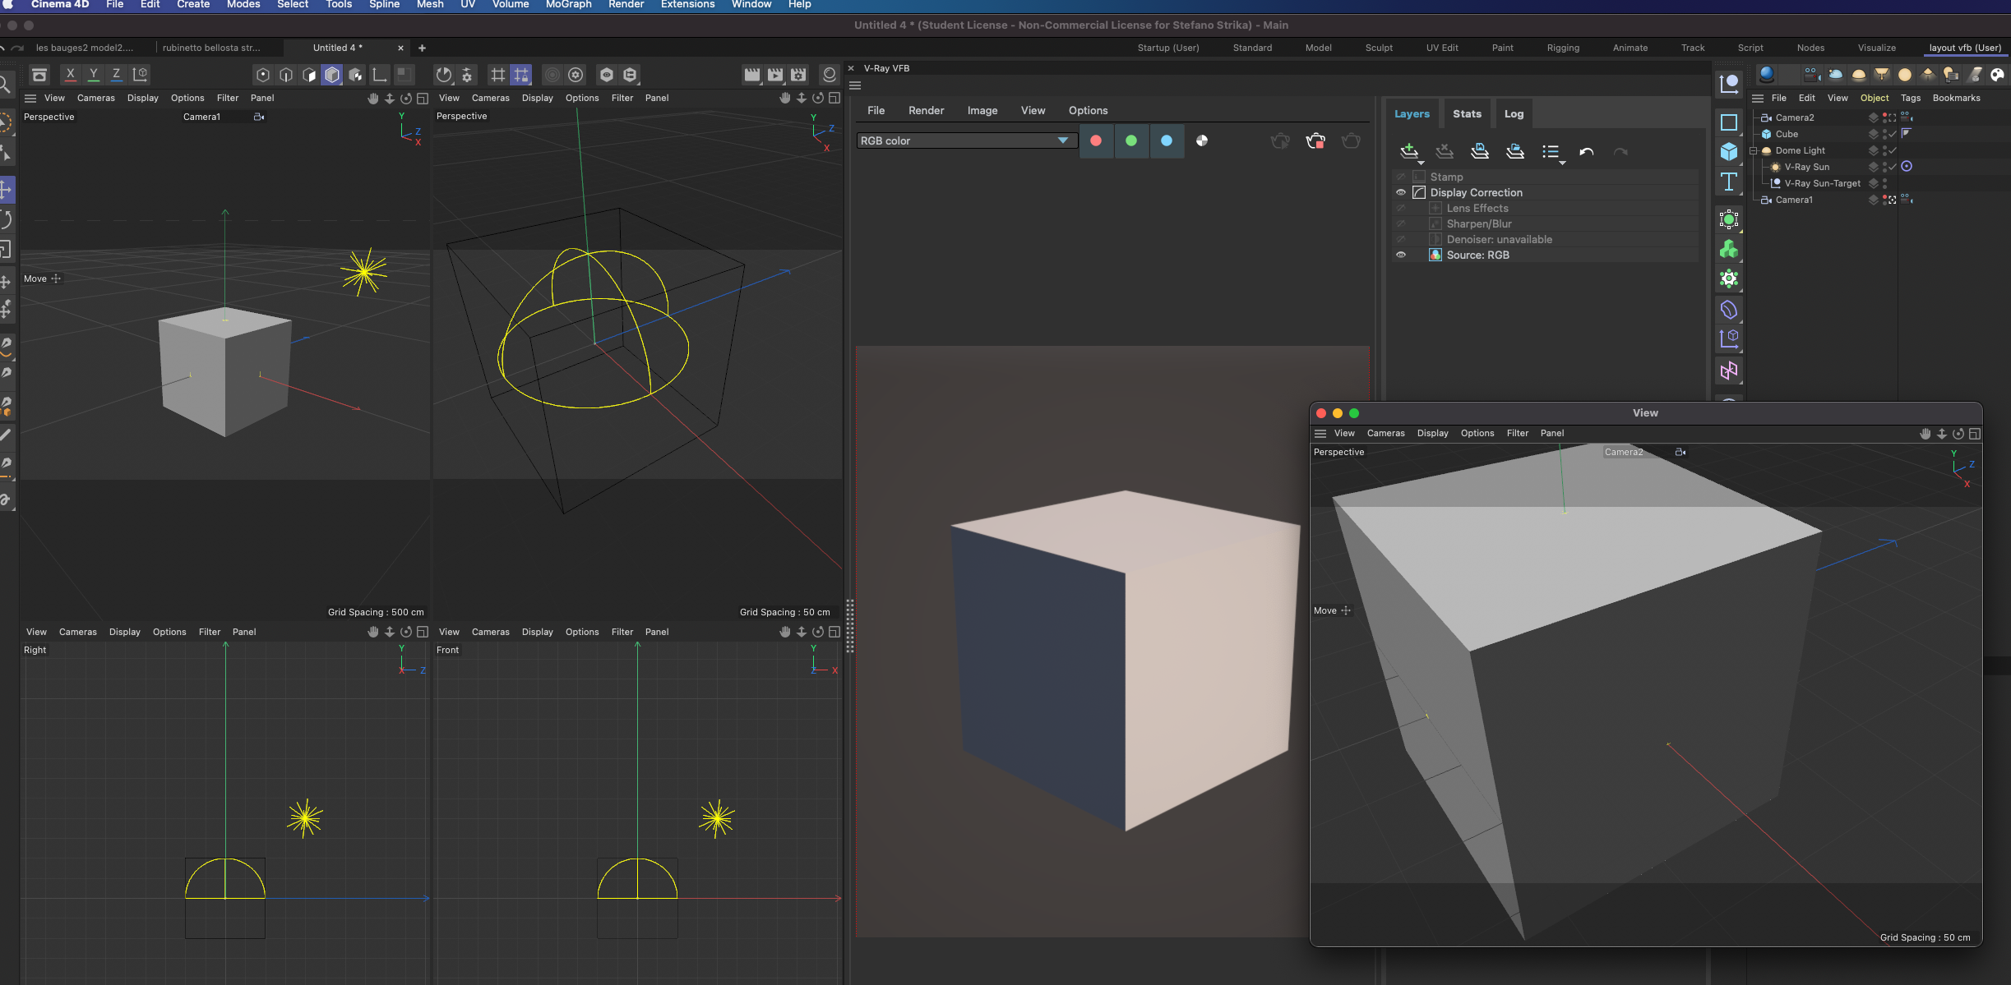Hide the Display Correction layer eye

tap(1401, 192)
